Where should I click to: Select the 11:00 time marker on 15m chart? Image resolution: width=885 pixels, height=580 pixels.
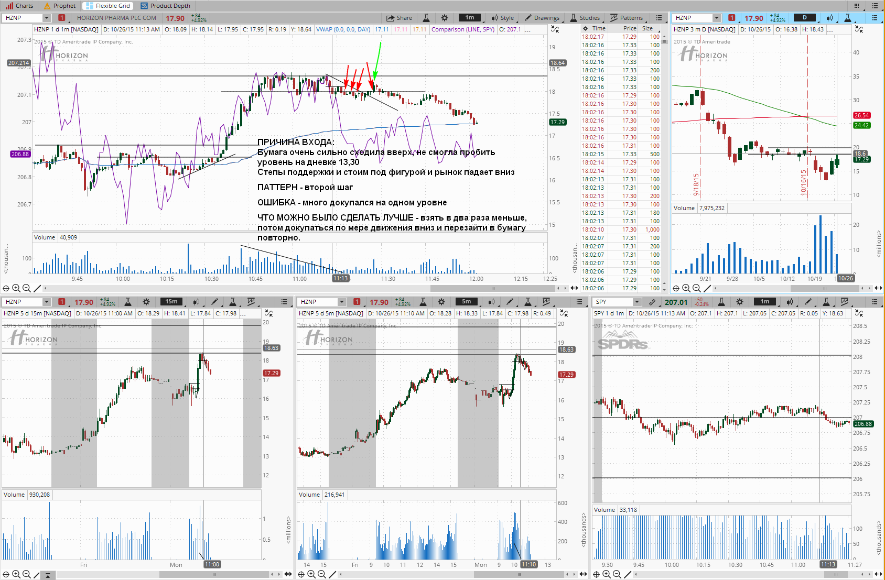pyautogui.click(x=212, y=564)
